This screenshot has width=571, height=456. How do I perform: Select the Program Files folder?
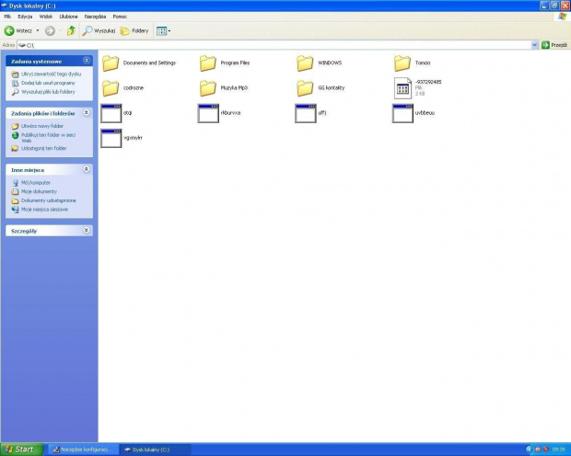(208, 63)
